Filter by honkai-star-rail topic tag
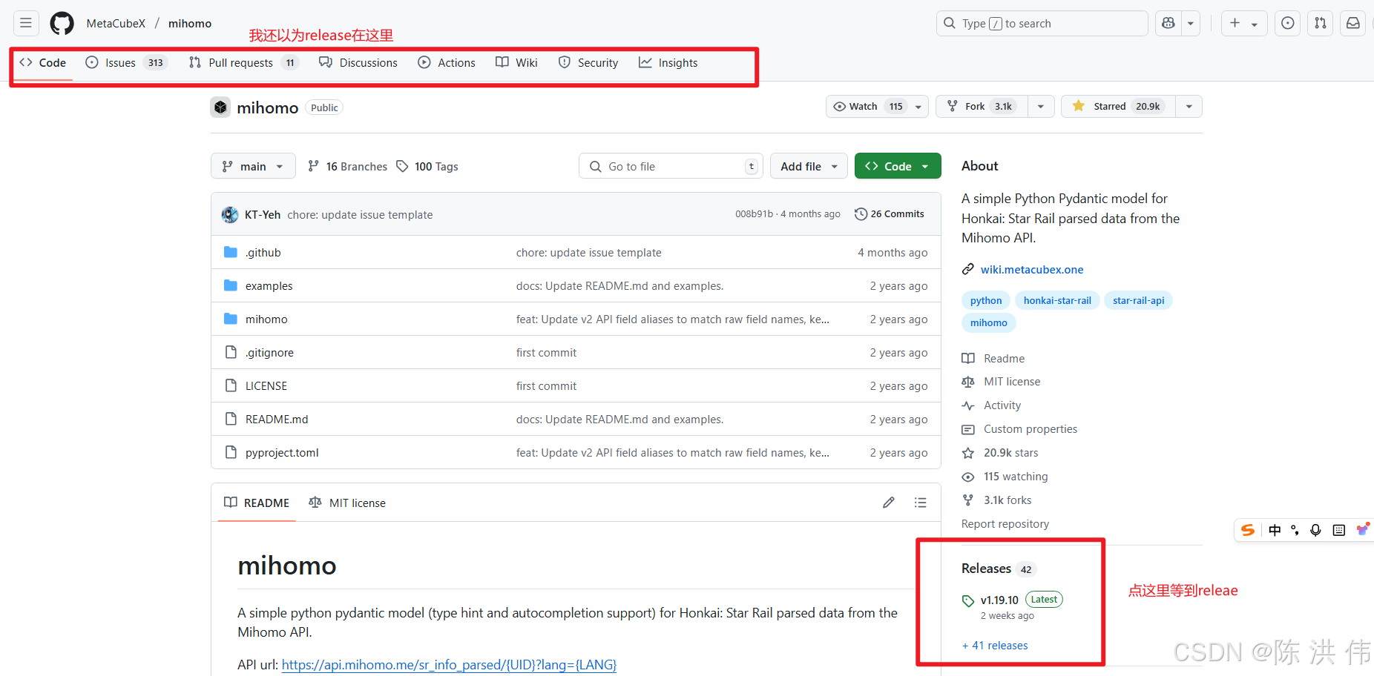 pos(1057,300)
